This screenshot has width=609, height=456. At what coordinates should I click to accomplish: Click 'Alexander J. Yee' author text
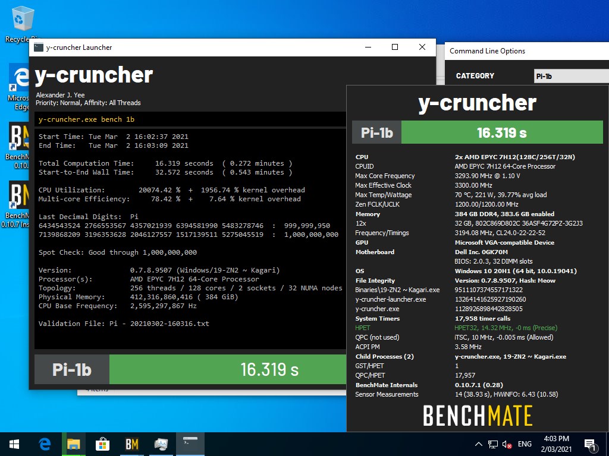60,95
